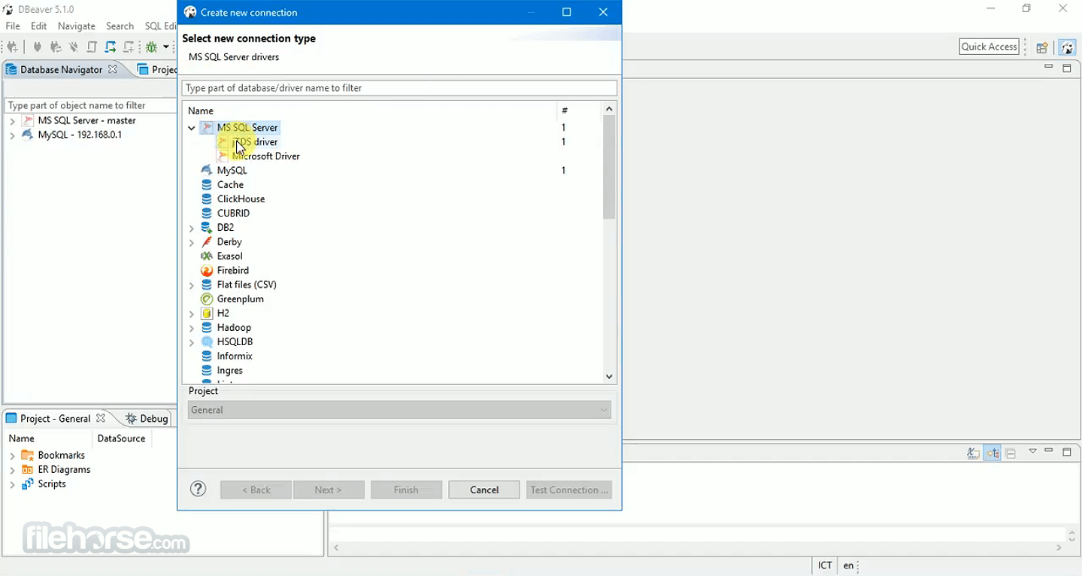Expand the ER Diagrams node
Image resolution: width=1082 pixels, height=576 pixels.
tap(12, 470)
